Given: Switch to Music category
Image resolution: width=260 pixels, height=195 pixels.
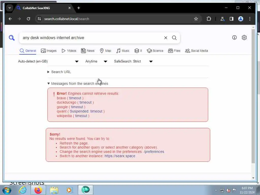Looking at the screenshot, I should [x=123, y=51].
